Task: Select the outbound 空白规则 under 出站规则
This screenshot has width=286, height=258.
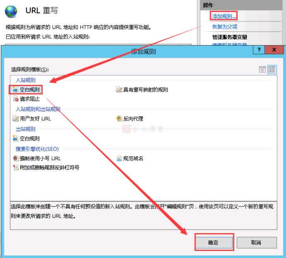Action: [x=16, y=138]
